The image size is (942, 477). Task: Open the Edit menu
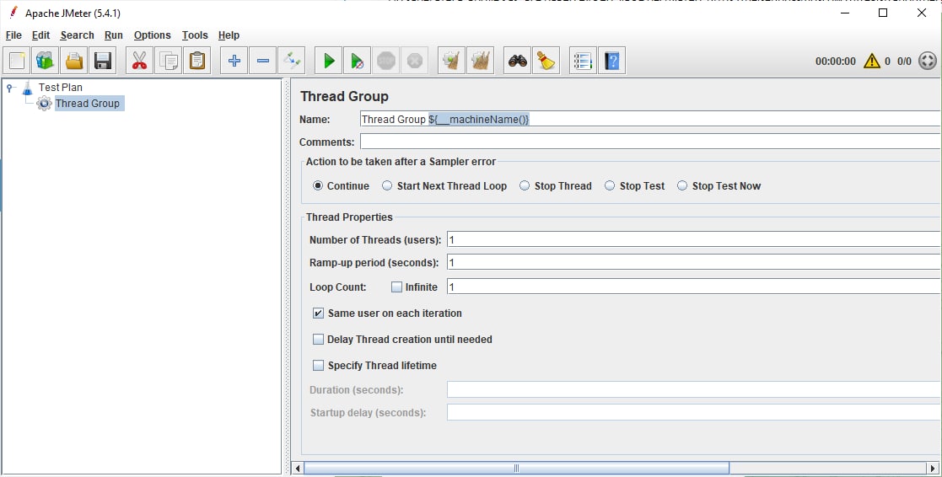point(40,35)
